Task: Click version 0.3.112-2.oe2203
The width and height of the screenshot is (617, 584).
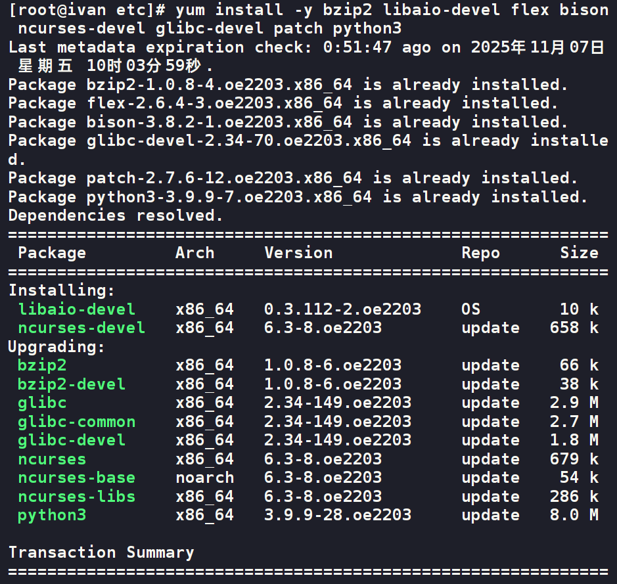Action: 343,309
